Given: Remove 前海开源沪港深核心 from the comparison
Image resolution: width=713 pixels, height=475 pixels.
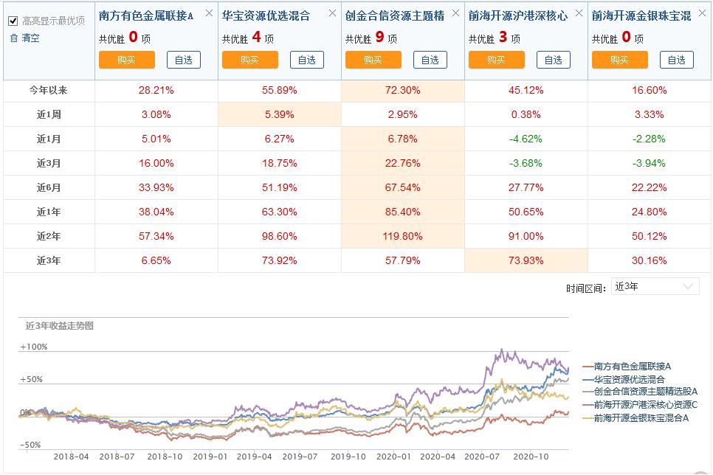Looking at the screenshot, I should [578, 13].
